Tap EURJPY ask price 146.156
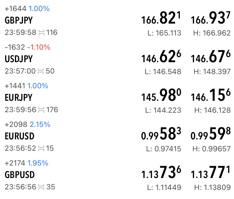 (211, 95)
